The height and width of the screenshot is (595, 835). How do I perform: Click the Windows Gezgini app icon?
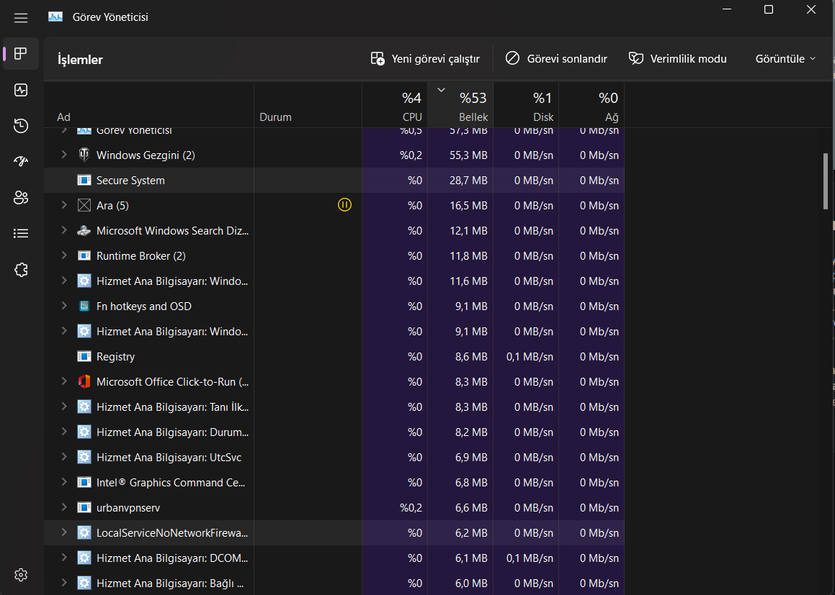pos(84,155)
